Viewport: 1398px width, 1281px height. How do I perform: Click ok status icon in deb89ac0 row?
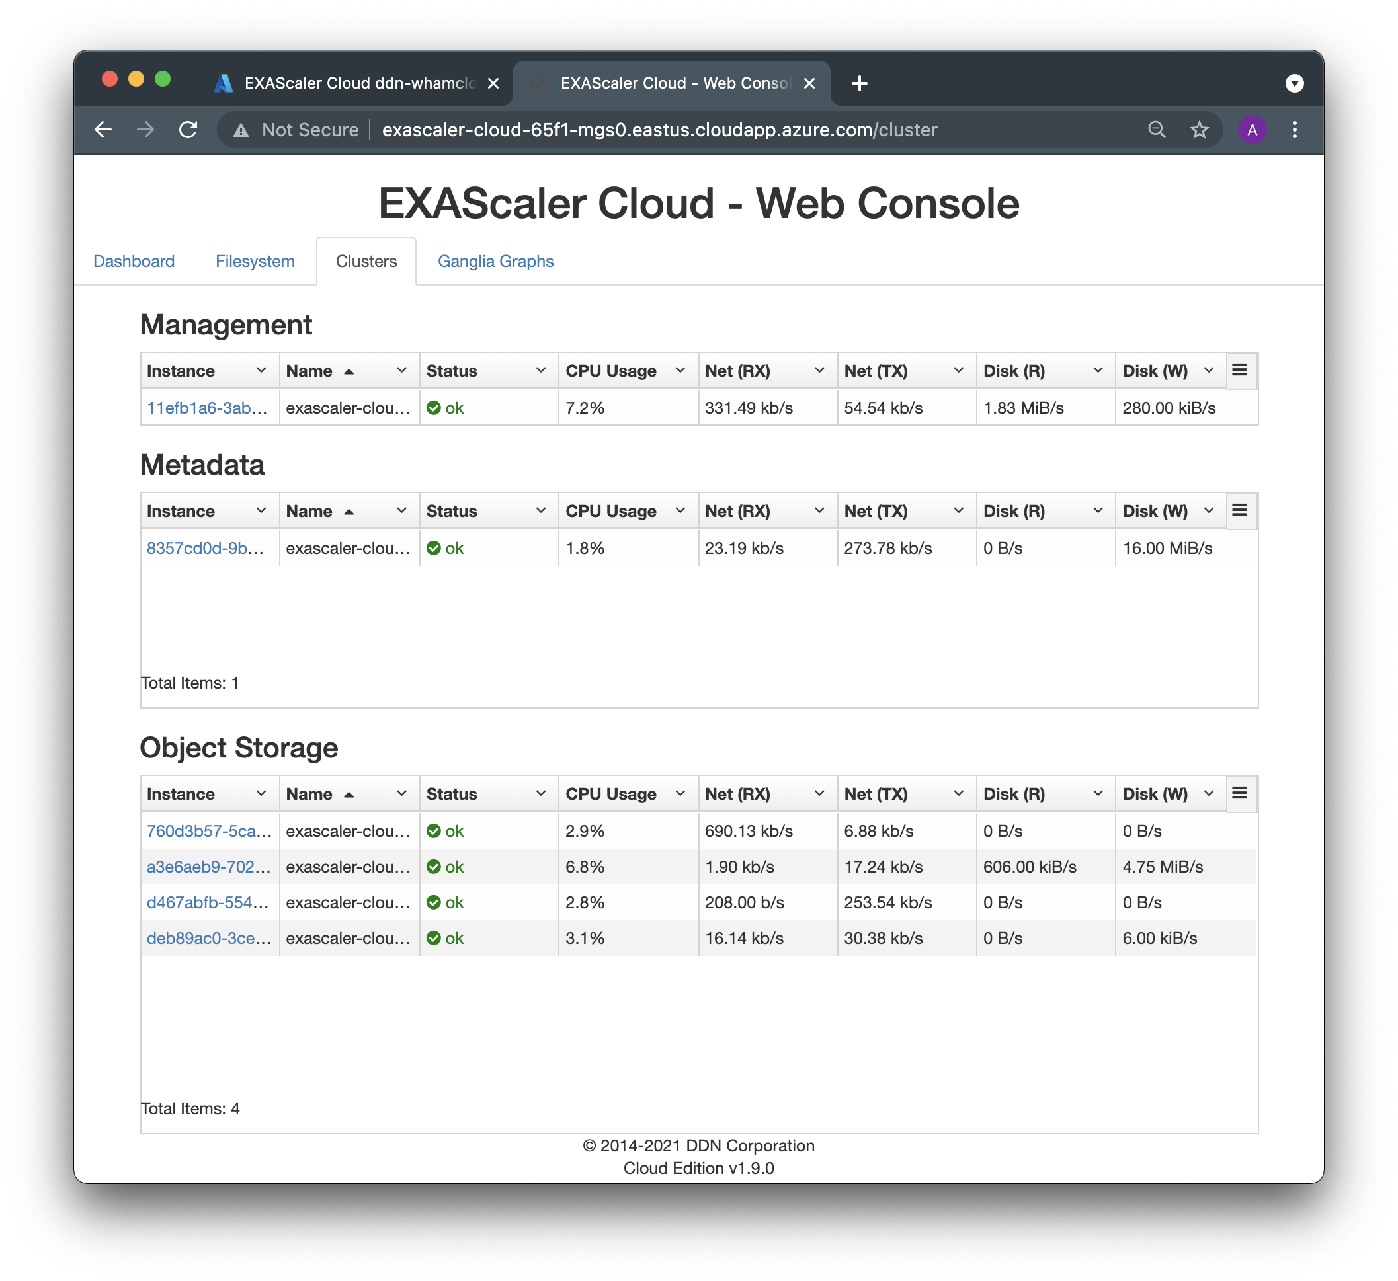pyautogui.click(x=434, y=938)
